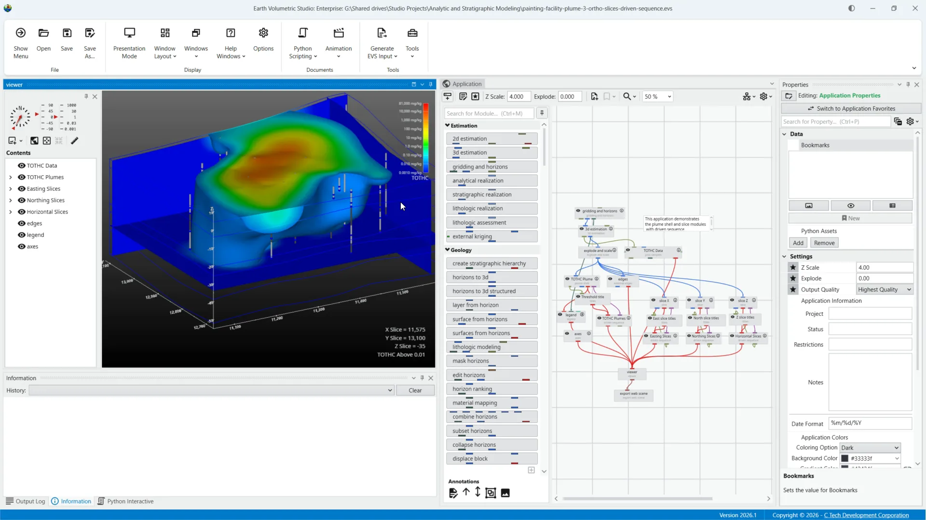
Task: Click the measure ruler tool in viewer
Action: coord(74,141)
